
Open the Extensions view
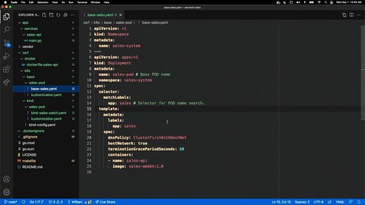[x=6, y=69]
